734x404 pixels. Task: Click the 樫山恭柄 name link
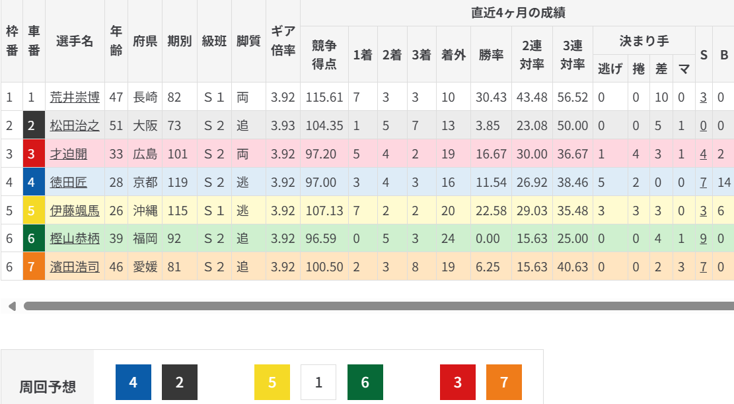[x=75, y=238]
